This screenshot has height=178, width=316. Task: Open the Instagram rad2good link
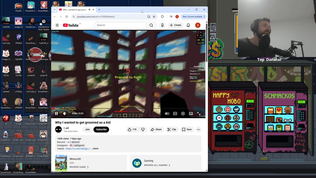[x=77, y=145]
